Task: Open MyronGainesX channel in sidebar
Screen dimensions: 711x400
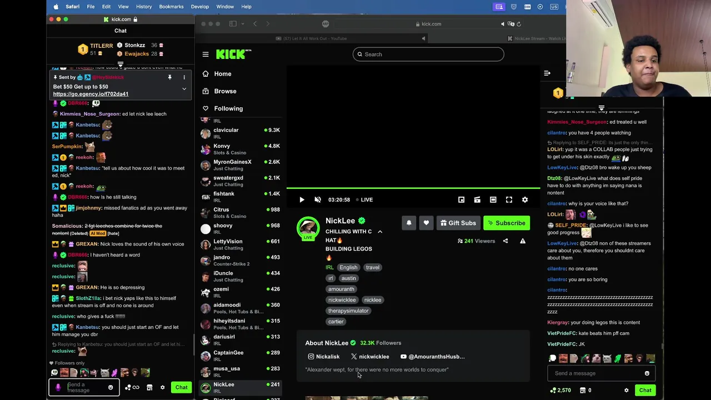Action: click(241, 165)
